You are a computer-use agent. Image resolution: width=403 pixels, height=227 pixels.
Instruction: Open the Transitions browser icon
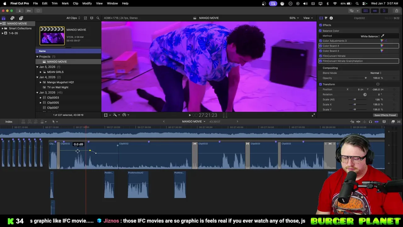pyautogui.click(x=399, y=122)
